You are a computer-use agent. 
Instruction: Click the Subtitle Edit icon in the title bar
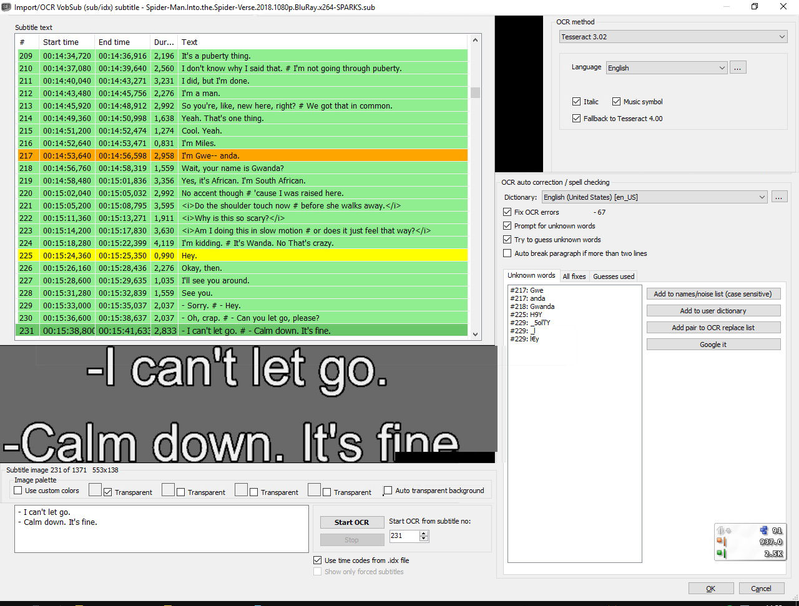tap(7, 7)
